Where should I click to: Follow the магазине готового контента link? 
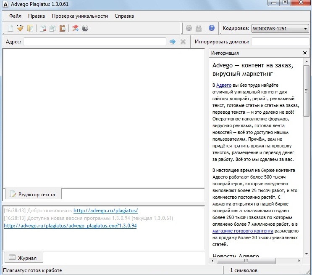[x=243, y=231]
